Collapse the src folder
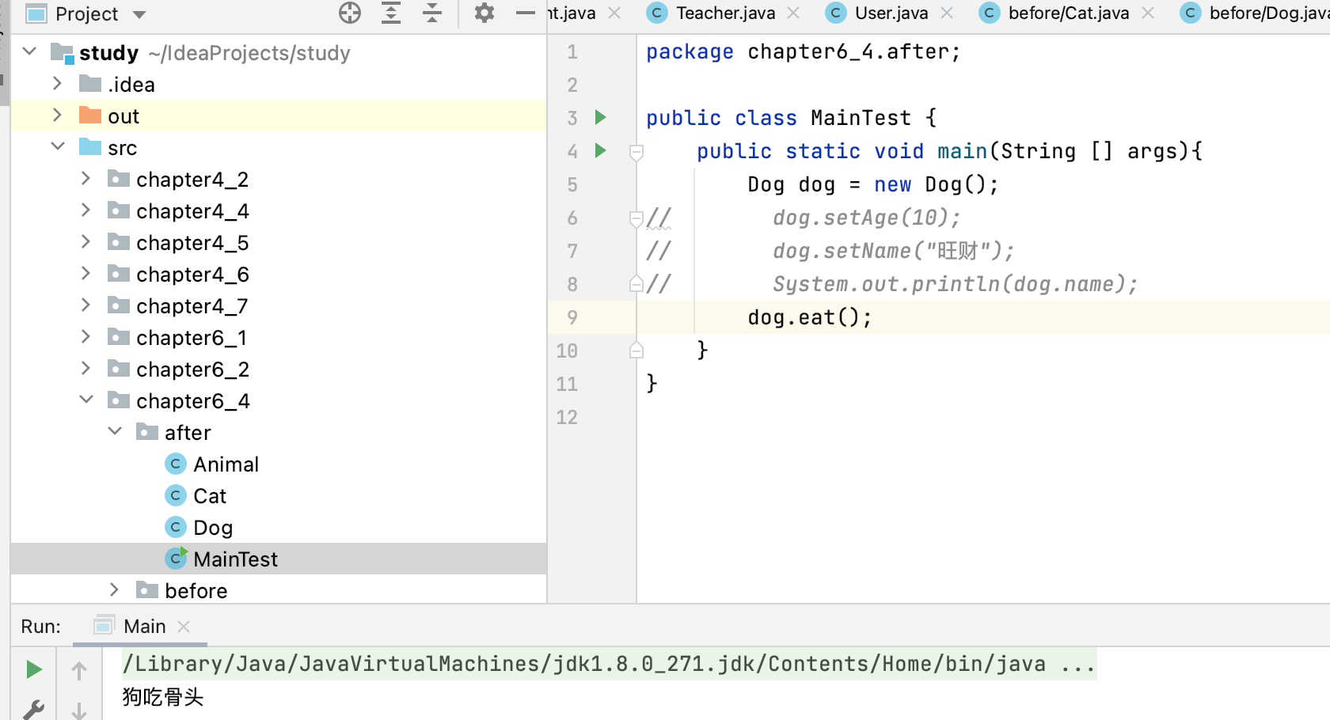This screenshot has width=1330, height=720. click(57, 147)
